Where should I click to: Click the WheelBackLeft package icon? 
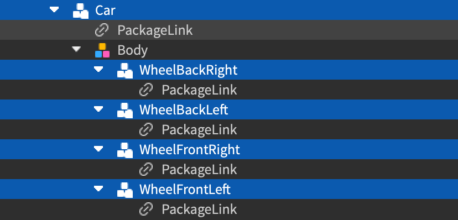click(x=125, y=111)
